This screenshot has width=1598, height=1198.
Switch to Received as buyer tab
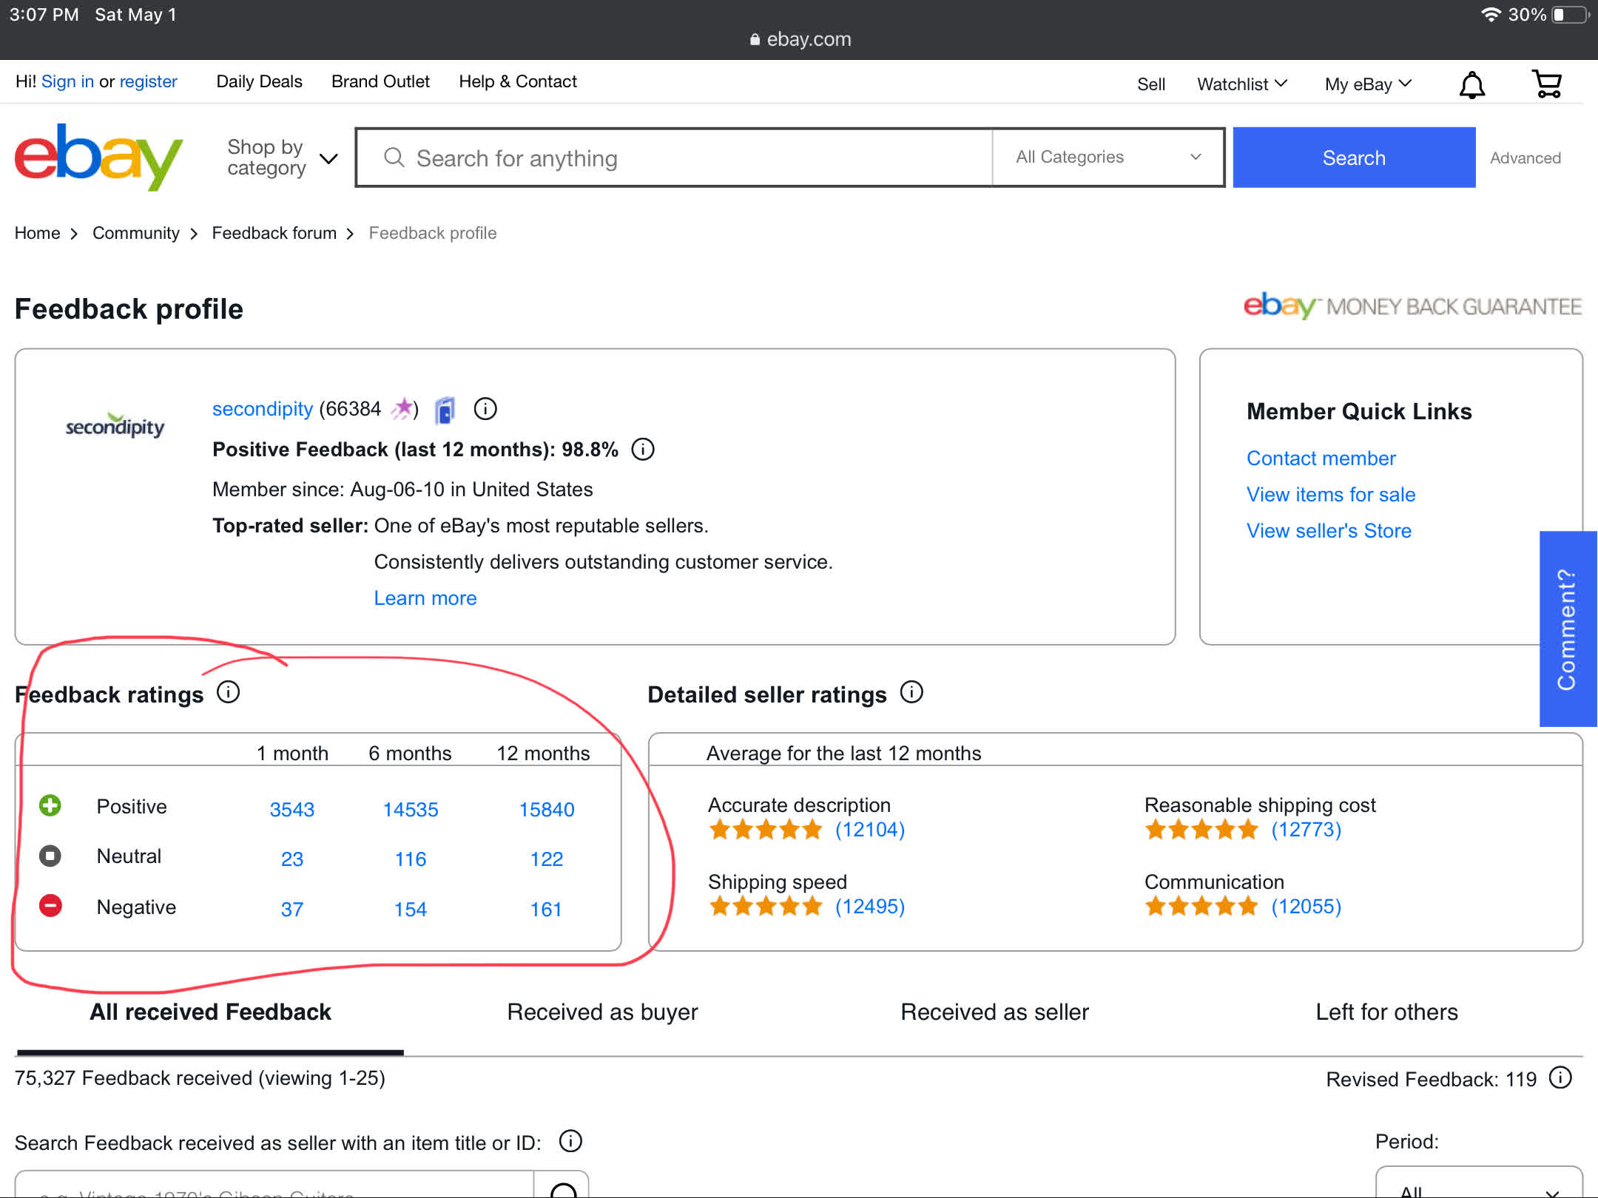[602, 1012]
